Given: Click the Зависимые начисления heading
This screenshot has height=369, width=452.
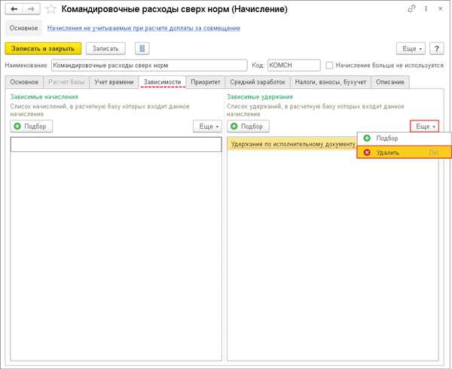Looking at the screenshot, I should (x=44, y=97).
